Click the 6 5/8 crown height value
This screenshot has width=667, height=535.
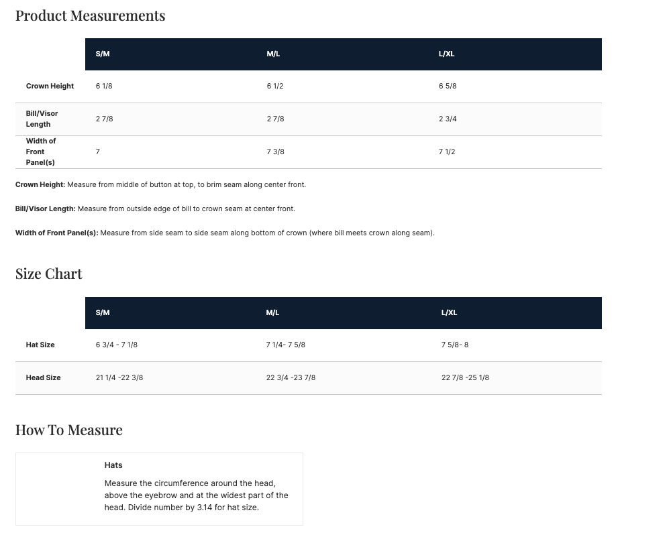click(448, 86)
